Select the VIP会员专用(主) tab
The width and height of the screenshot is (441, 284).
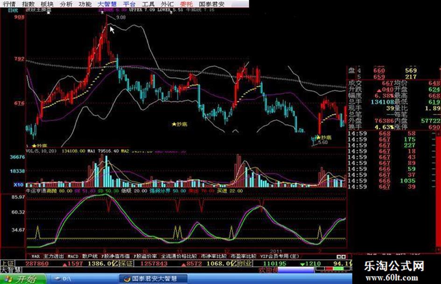[279, 256]
